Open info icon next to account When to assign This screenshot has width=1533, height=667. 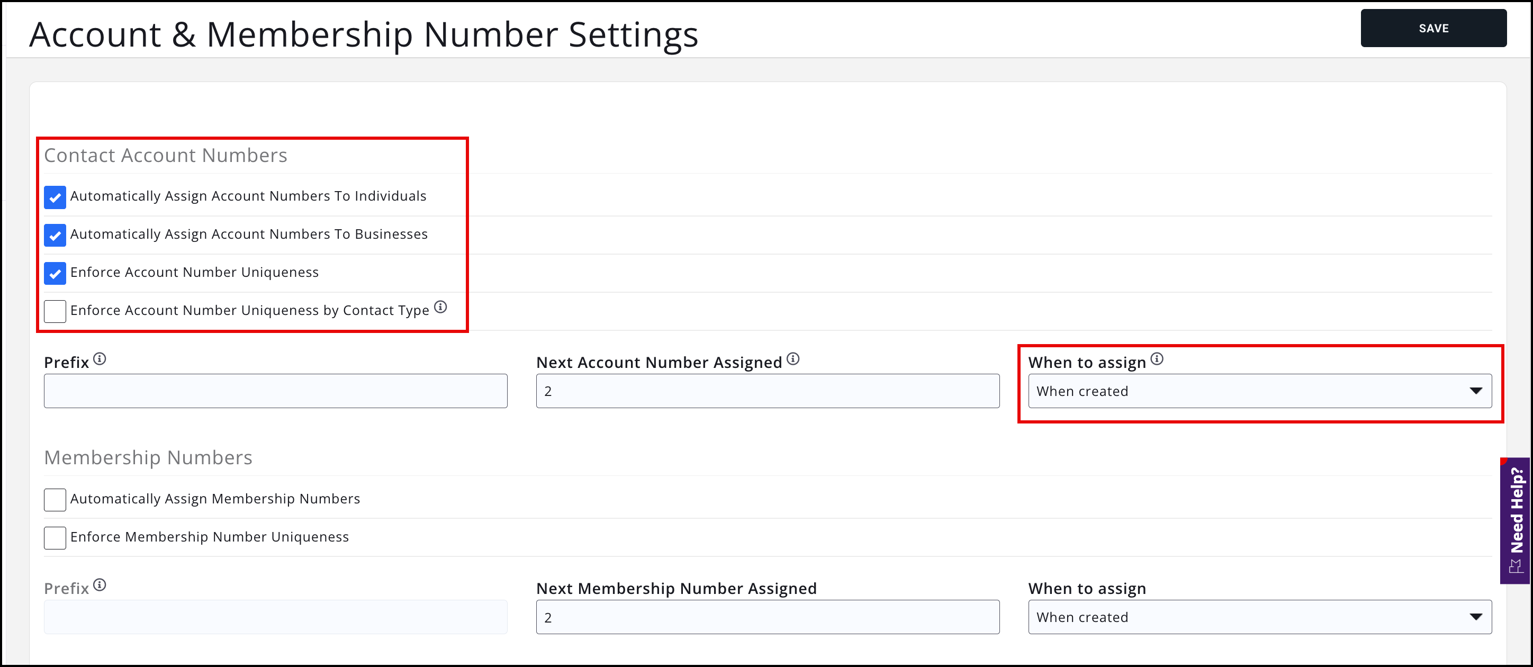click(1157, 359)
